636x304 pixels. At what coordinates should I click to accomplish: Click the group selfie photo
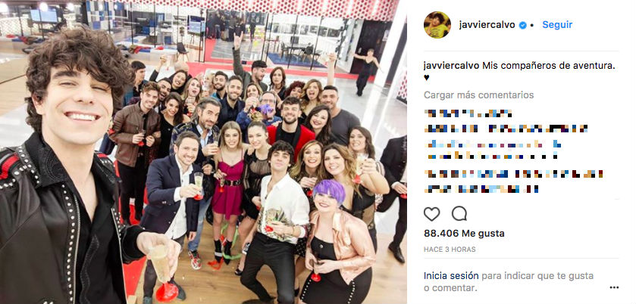[x=203, y=152]
